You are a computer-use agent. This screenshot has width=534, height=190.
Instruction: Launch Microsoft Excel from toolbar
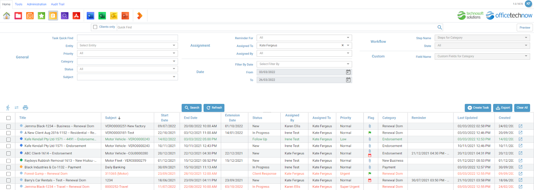(102, 16)
